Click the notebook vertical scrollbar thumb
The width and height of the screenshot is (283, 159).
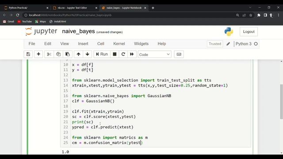281,102
